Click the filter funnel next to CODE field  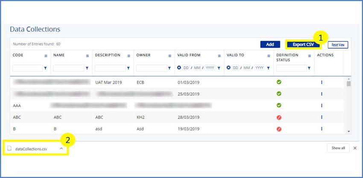pyautogui.click(x=45, y=68)
